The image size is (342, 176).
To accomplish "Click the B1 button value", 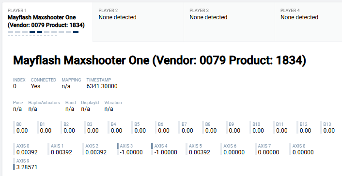I will point(46,131).
